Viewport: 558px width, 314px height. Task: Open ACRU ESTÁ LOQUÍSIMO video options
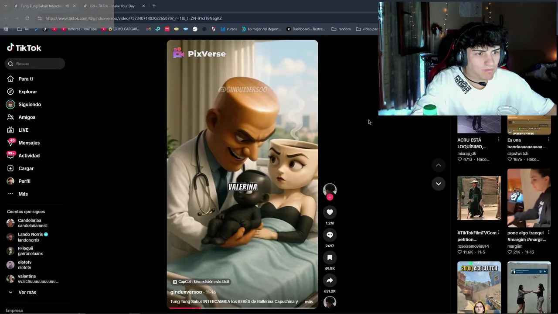tap(499, 140)
